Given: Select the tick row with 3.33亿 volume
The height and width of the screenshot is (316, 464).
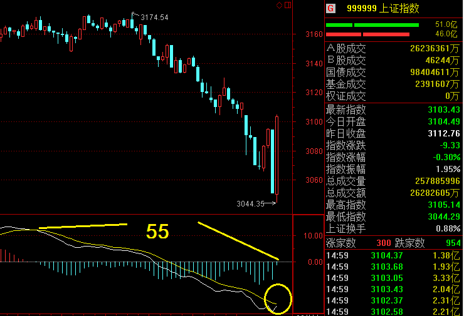Looking at the screenshot, I should point(393,278).
